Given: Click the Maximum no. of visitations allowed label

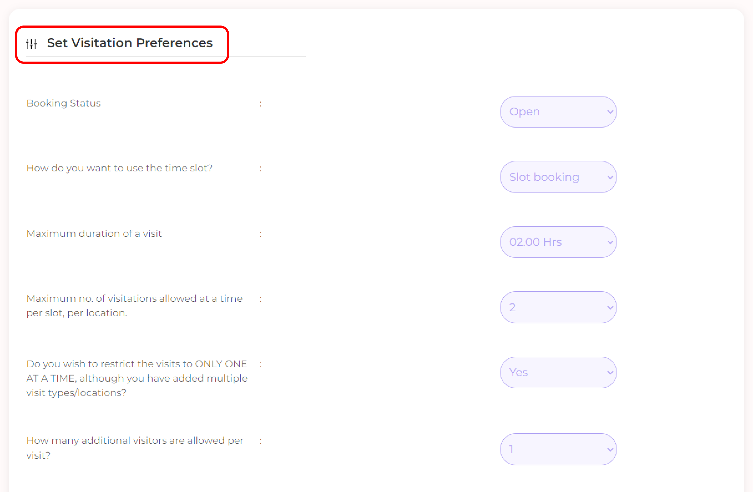Looking at the screenshot, I should 135,306.
